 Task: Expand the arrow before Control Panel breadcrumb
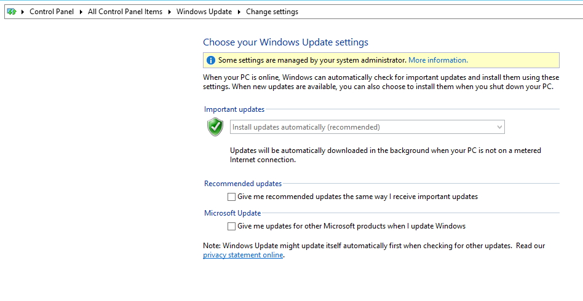click(x=23, y=12)
